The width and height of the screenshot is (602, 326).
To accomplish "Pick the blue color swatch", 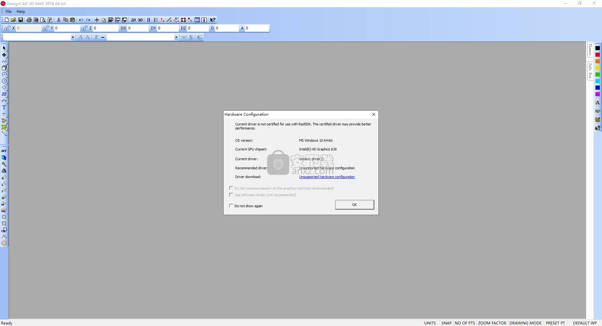I will tap(598, 88).
